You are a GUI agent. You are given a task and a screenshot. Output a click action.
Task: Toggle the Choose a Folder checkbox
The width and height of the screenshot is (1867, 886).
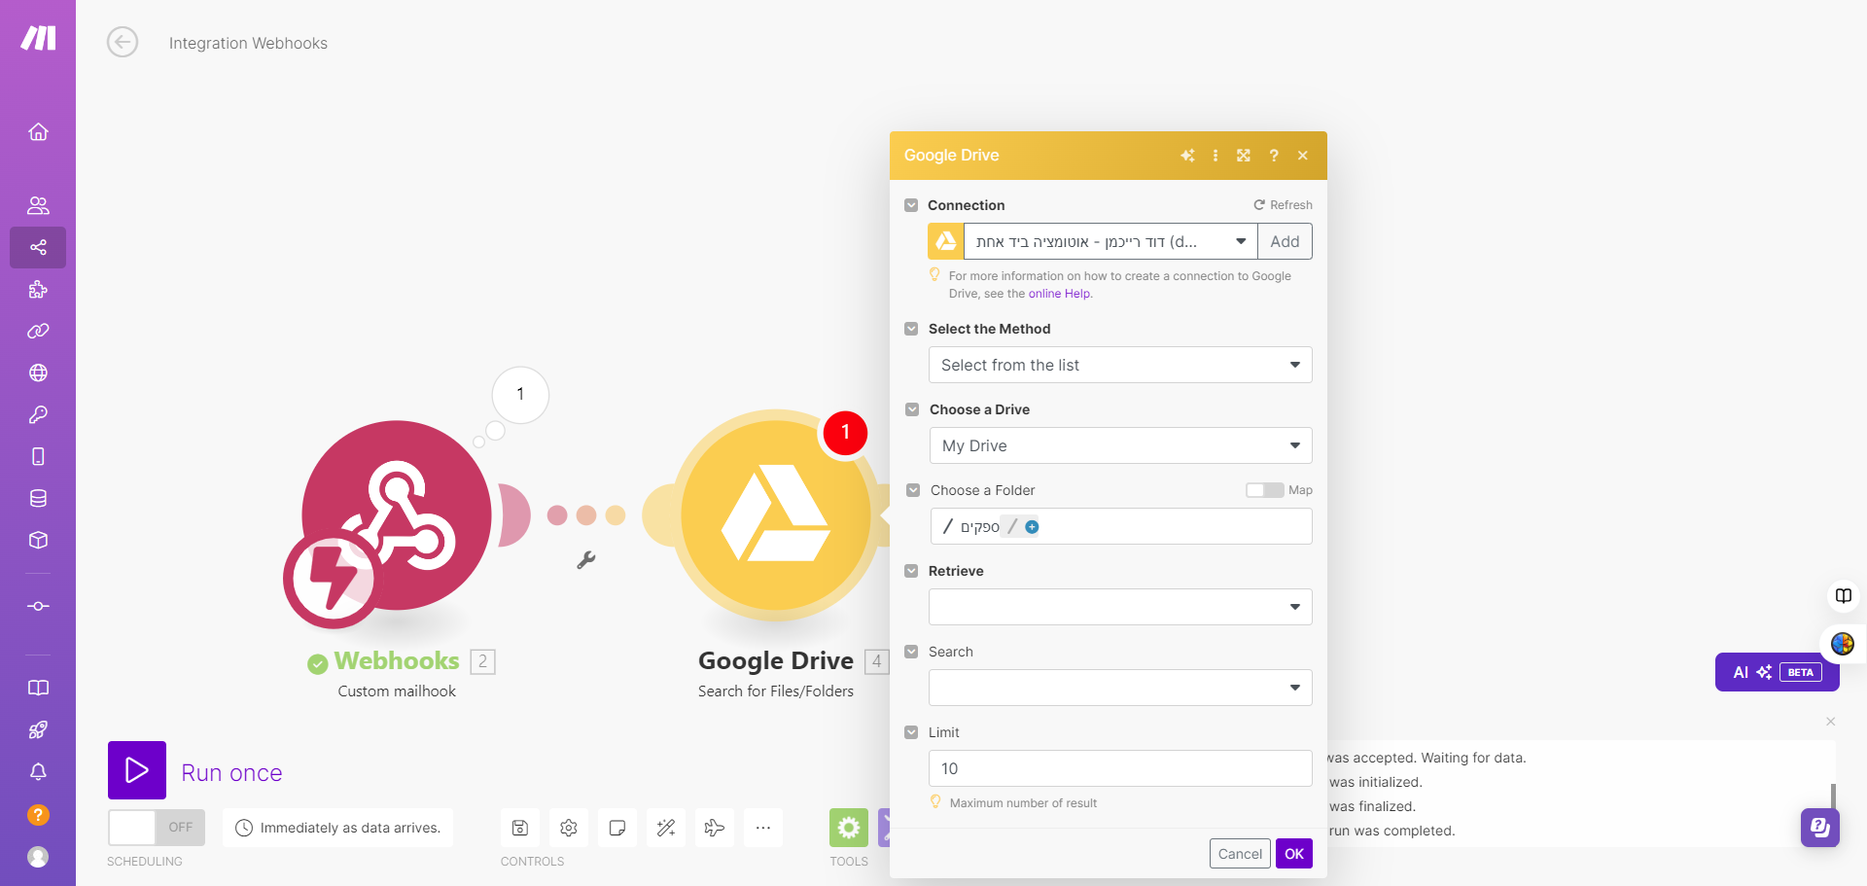(913, 490)
